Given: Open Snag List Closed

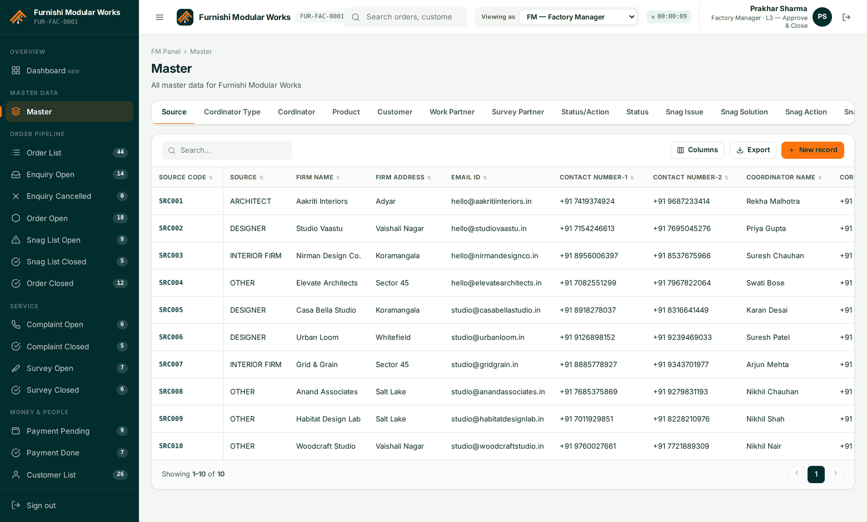Looking at the screenshot, I should (69, 262).
